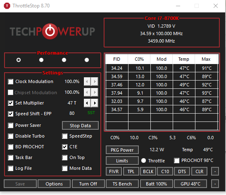Image resolution: width=226 pixels, height=195 pixels.
Task: Open the PKG Power button
Action: [122, 150]
